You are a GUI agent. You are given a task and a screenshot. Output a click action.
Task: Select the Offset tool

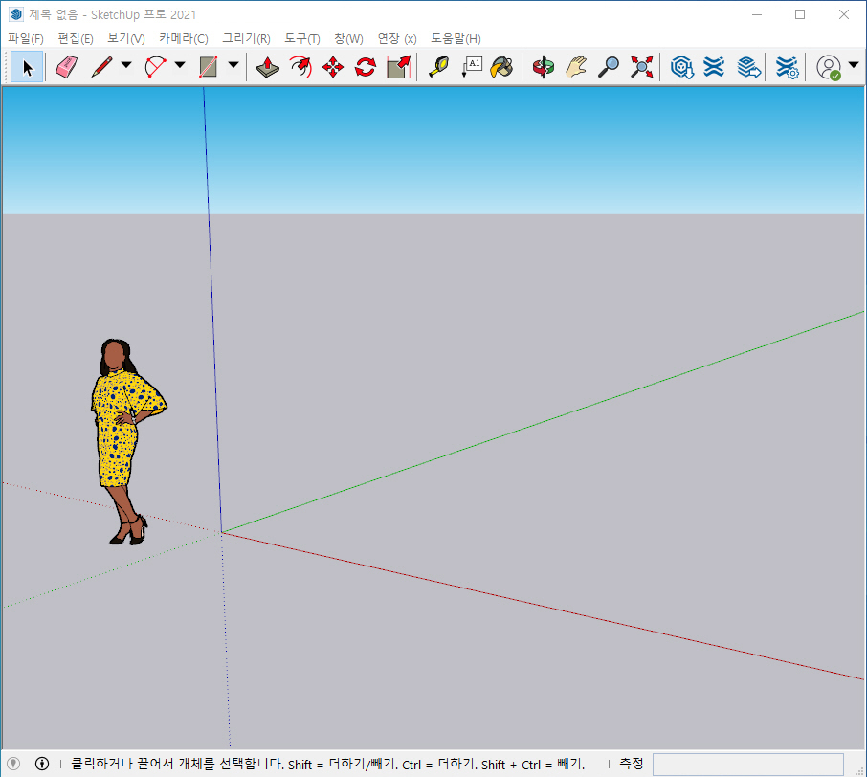pyautogui.click(x=300, y=67)
